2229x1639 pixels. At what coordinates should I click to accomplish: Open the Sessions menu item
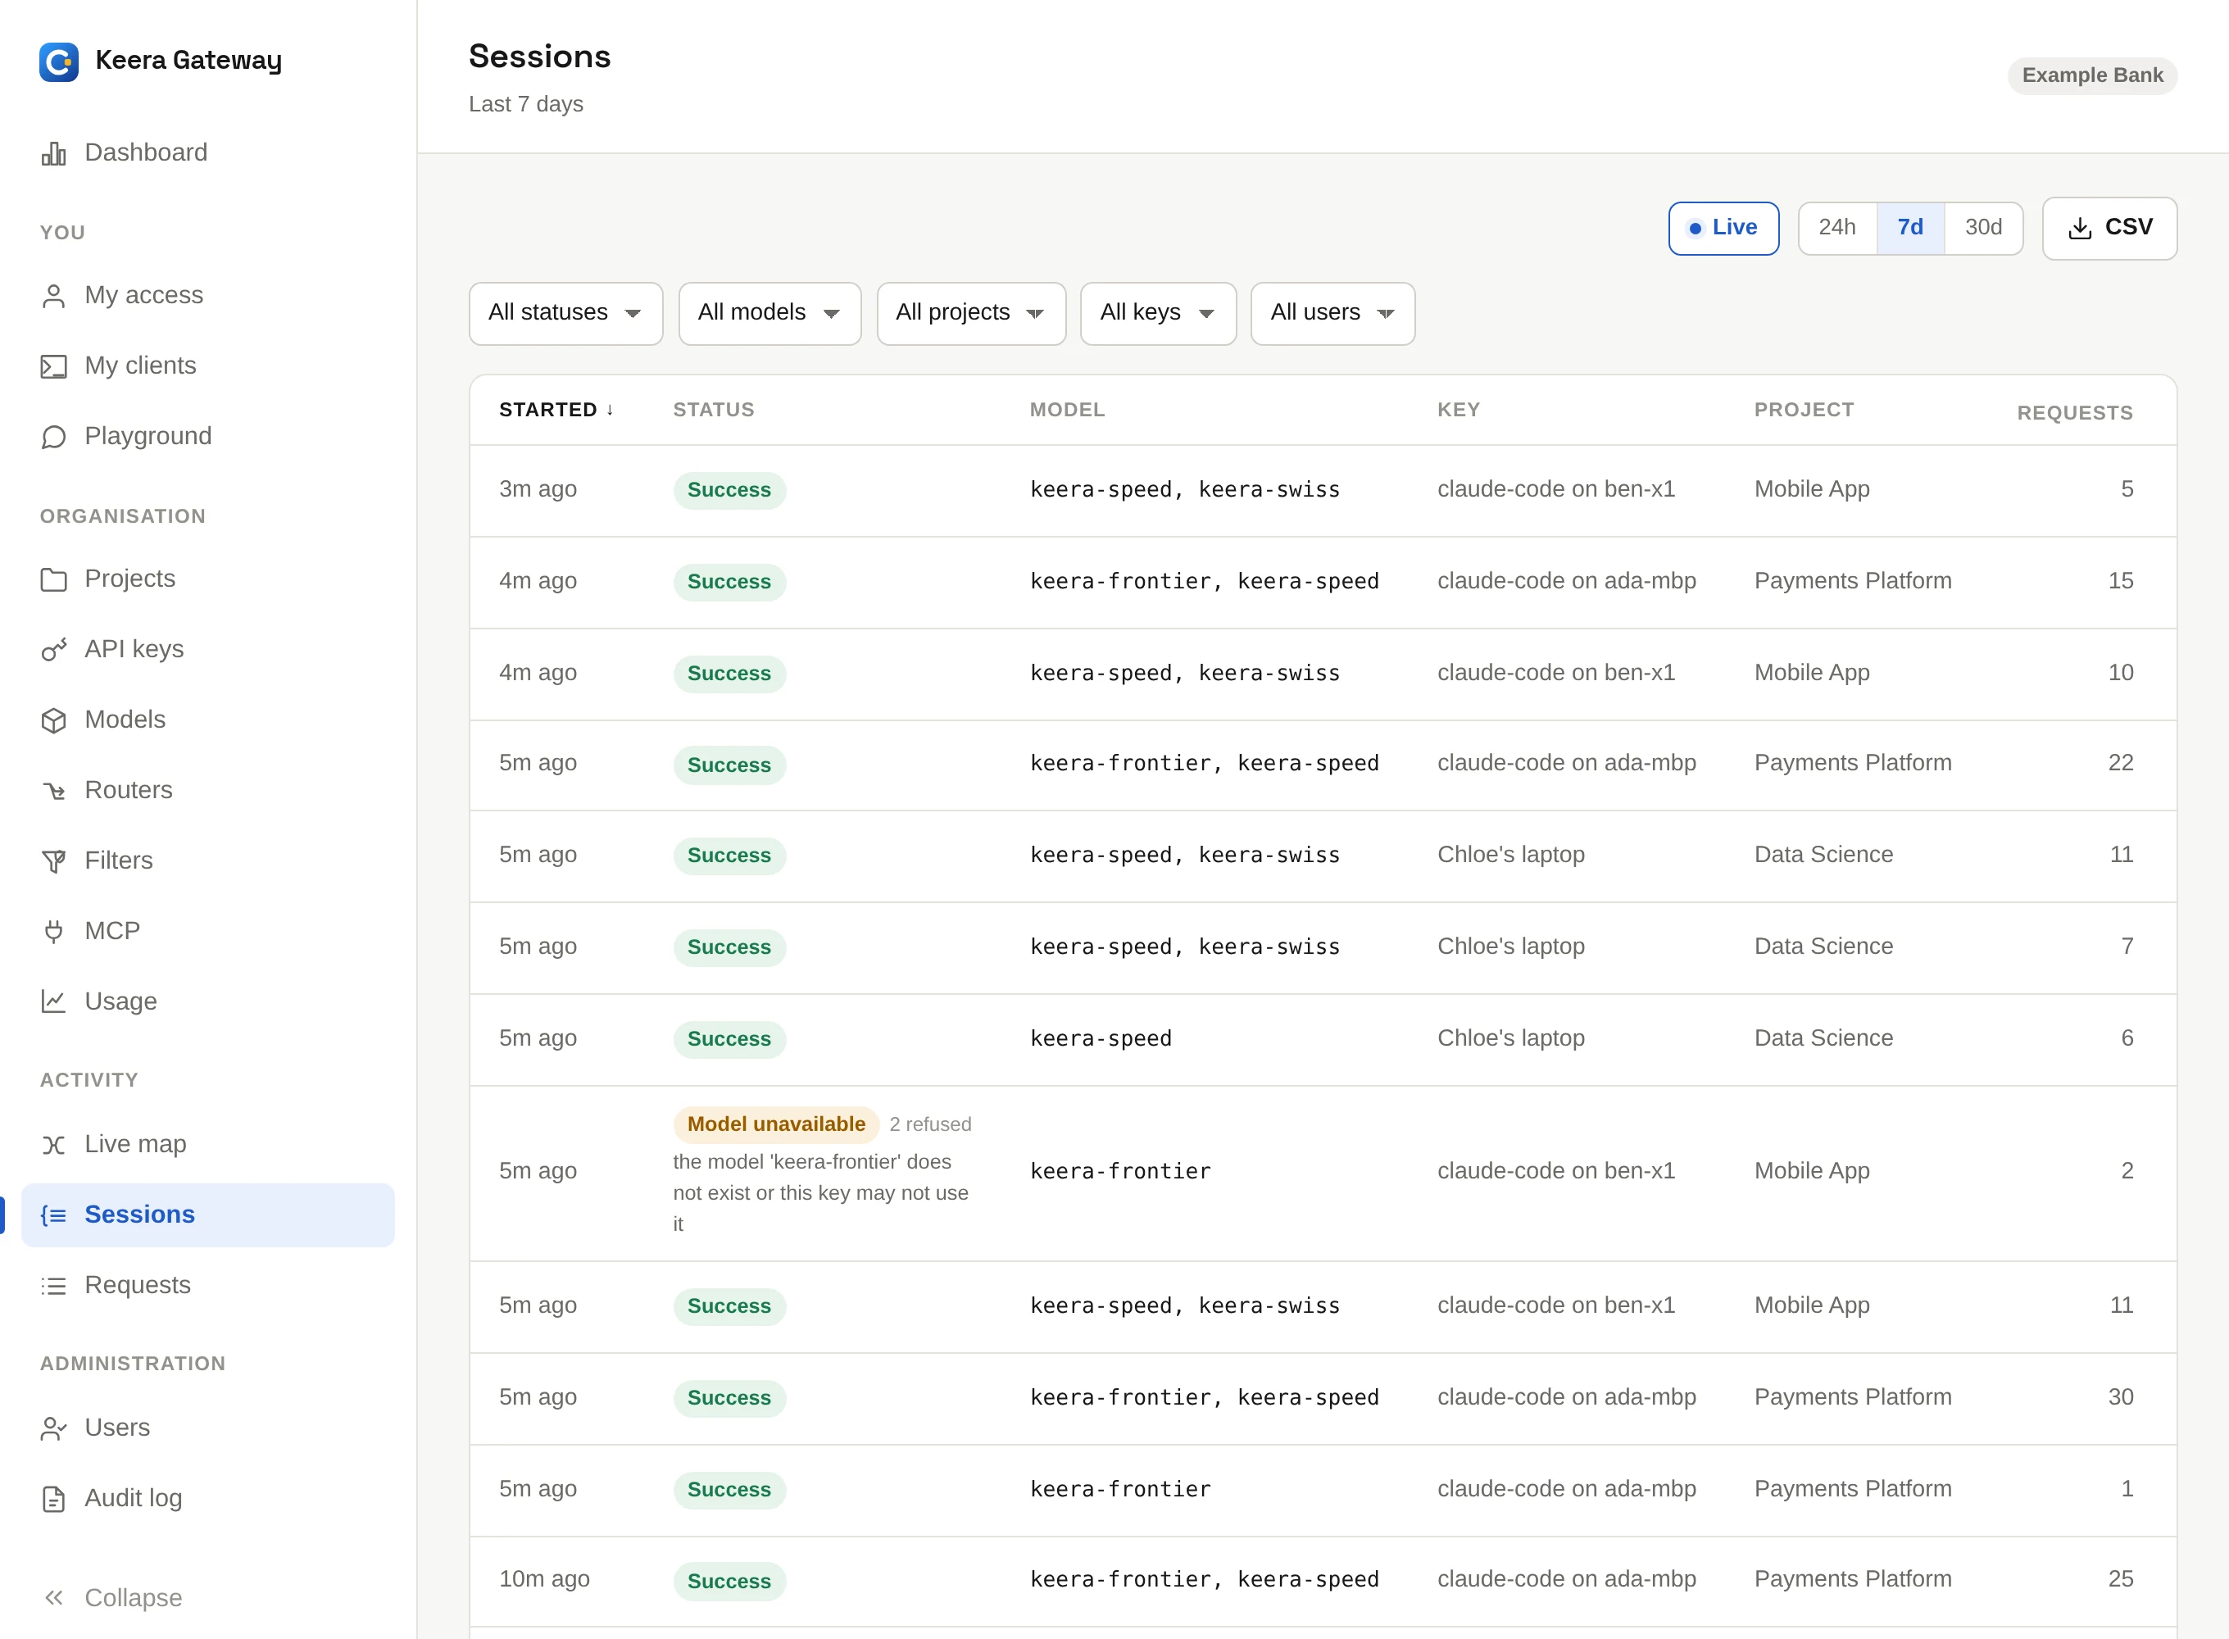(x=208, y=1215)
